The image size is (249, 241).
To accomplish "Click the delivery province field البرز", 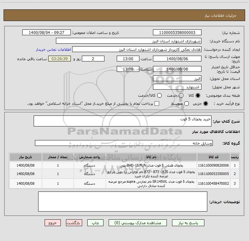I will coord(177,78).
